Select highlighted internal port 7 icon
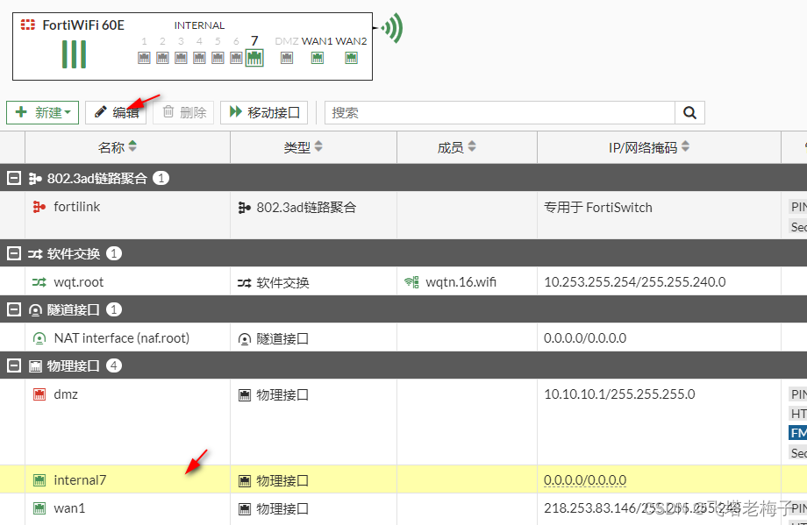Viewport: 807px width, 525px height. pos(254,58)
